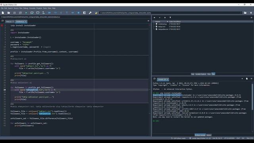Click the console vertical scrollbar
This screenshot has width=254, height=143.
pyautogui.click(x=252, y=97)
